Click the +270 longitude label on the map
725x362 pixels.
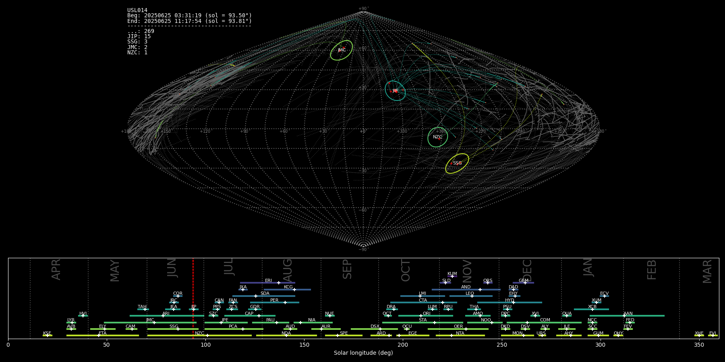pyautogui.click(x=481, y=132)
